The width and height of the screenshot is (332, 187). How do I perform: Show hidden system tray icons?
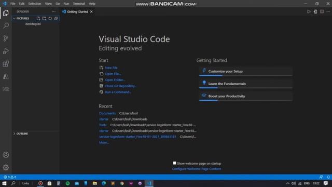[287, 183]
